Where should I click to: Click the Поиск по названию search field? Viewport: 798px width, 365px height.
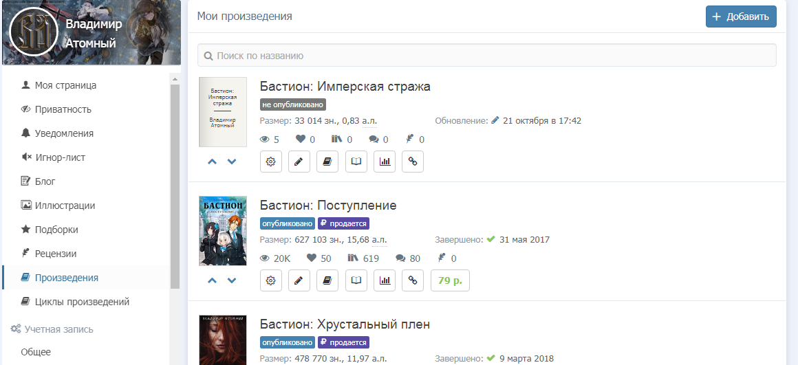[486, 56]
